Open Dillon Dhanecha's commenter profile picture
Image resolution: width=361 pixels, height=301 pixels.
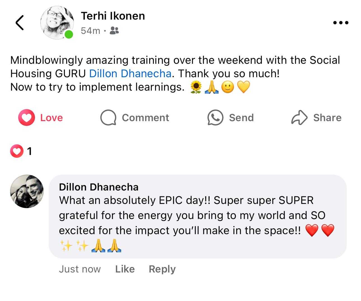[27, 191]
